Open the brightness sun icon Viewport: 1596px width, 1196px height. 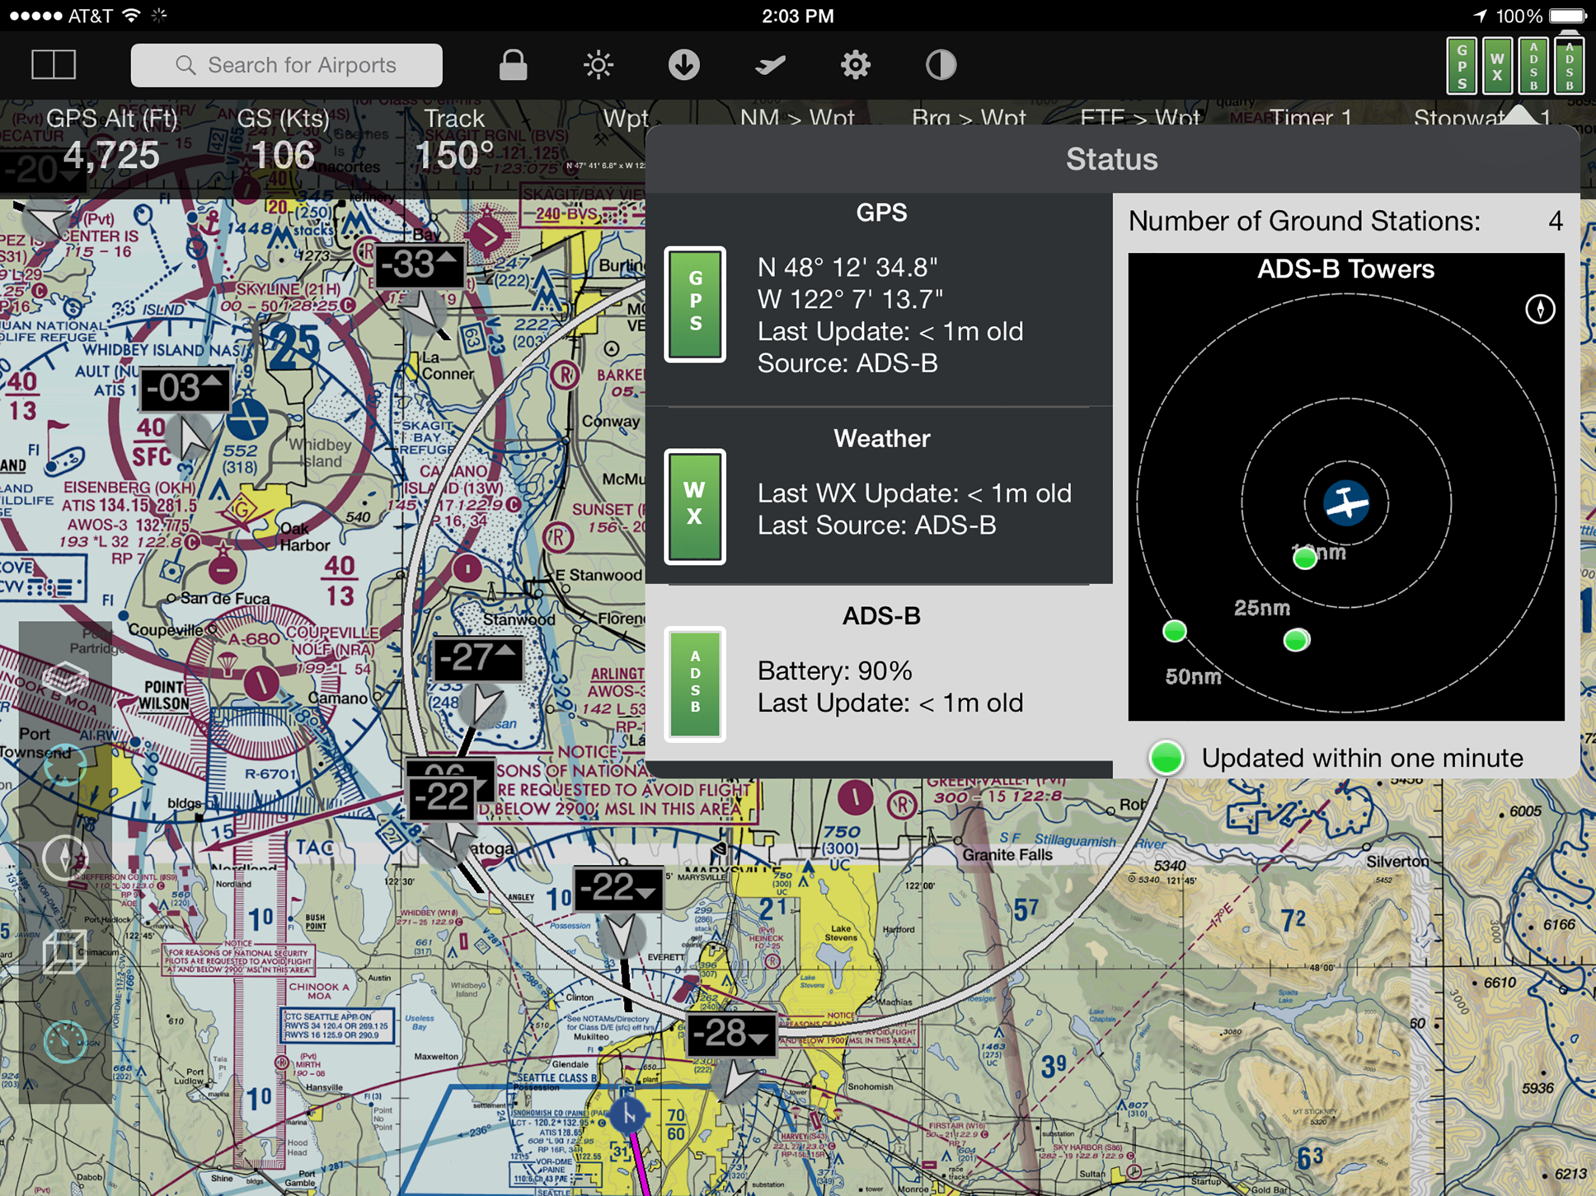coord(598,65)
